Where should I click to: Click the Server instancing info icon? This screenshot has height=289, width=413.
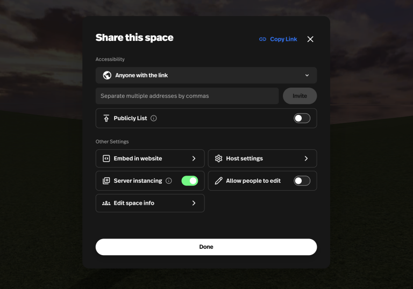(x=168, y=181)
